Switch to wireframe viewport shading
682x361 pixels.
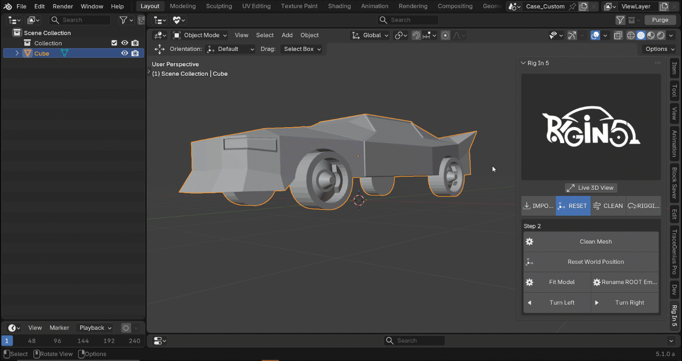tap(631, 36)
